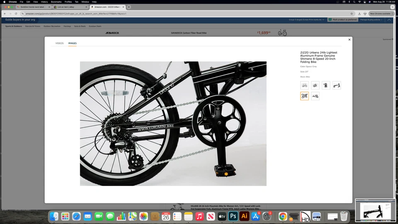The height and width of the screenshot is (224, 398).
Task: Open Exercise & Fitness category
Action: [x=32, y=26]
